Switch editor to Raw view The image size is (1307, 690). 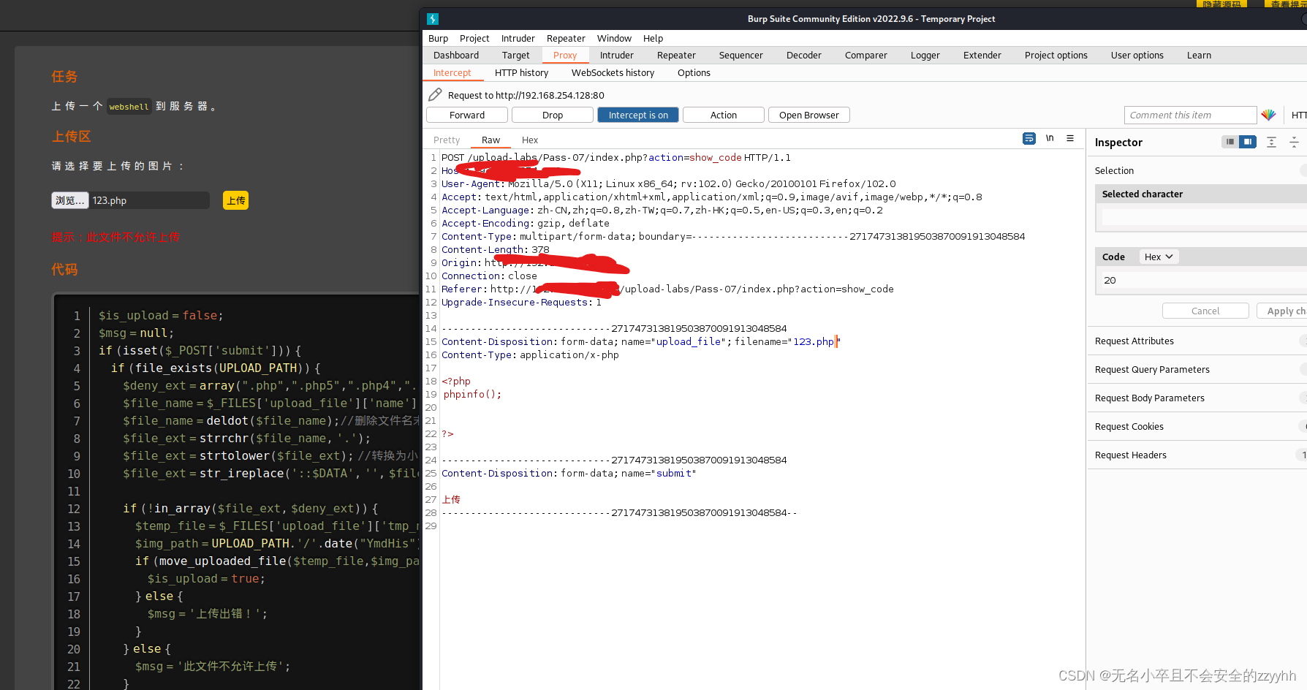pyautogui.click(x=490, y=140)
